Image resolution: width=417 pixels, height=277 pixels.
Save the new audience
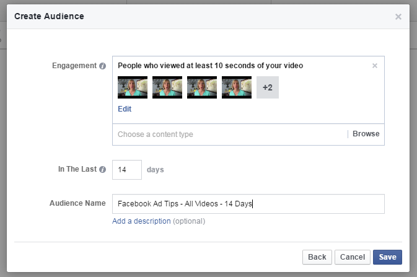pyautogui.click(x=387, y=257)
